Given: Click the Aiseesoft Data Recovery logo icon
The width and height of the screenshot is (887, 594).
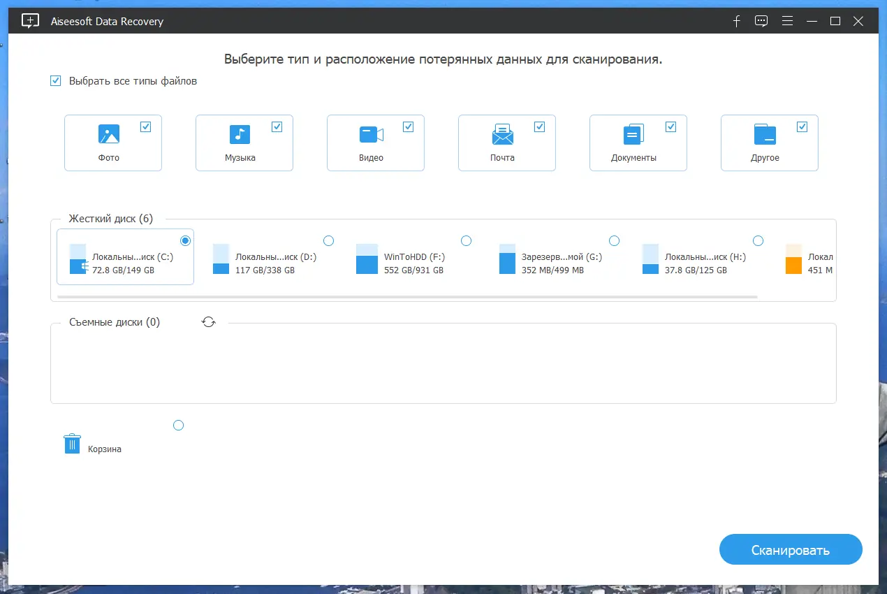Looking at the screenshot, I should click(x=29, y=20).
